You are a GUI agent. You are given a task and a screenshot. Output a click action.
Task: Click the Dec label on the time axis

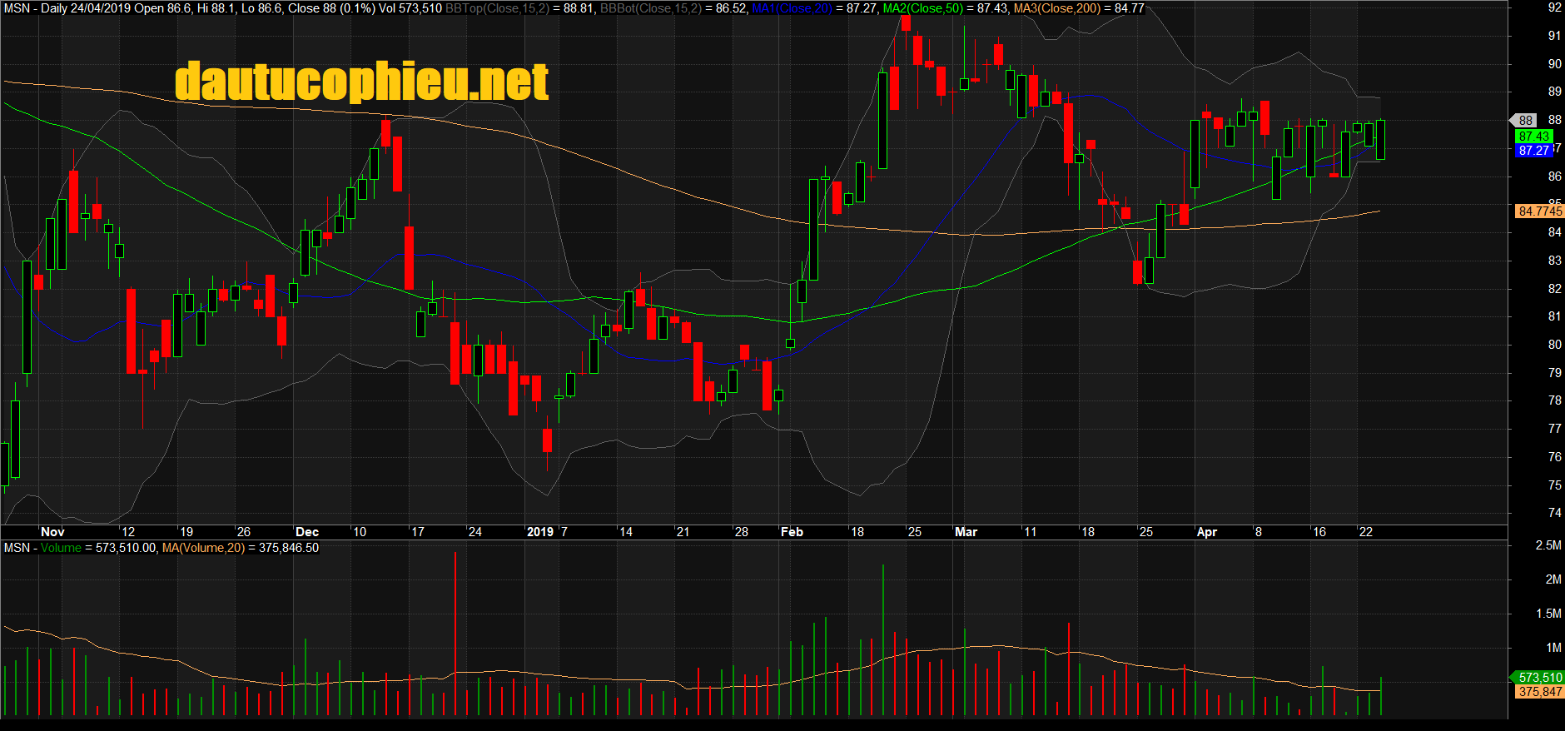[307, 532]
